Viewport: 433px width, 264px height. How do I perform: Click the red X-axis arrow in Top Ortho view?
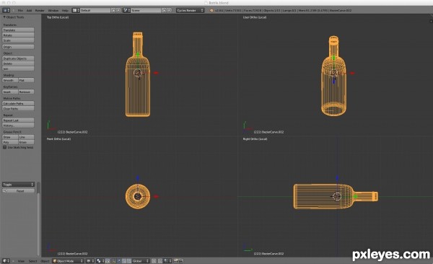157,73
